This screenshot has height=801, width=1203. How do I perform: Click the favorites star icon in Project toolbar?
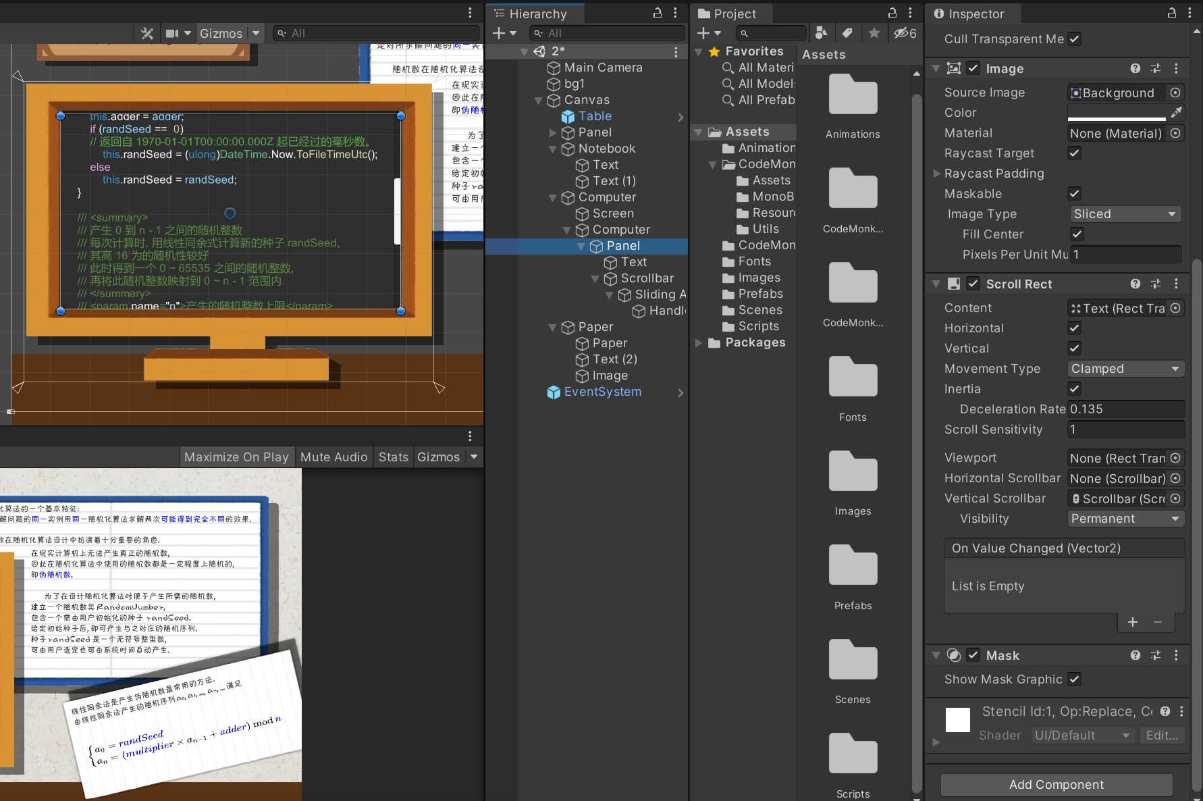point(874,32)
